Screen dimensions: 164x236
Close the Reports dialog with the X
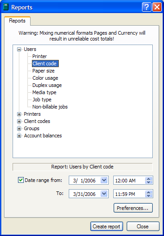(157, 7)
